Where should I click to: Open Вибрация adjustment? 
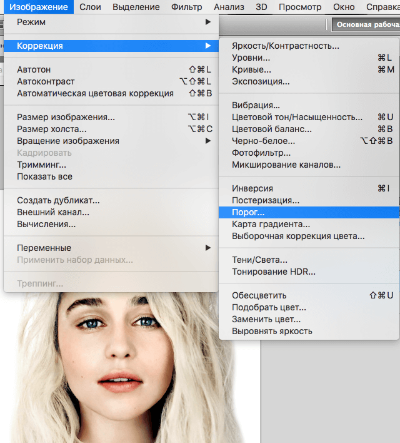[x=309, y=105]
